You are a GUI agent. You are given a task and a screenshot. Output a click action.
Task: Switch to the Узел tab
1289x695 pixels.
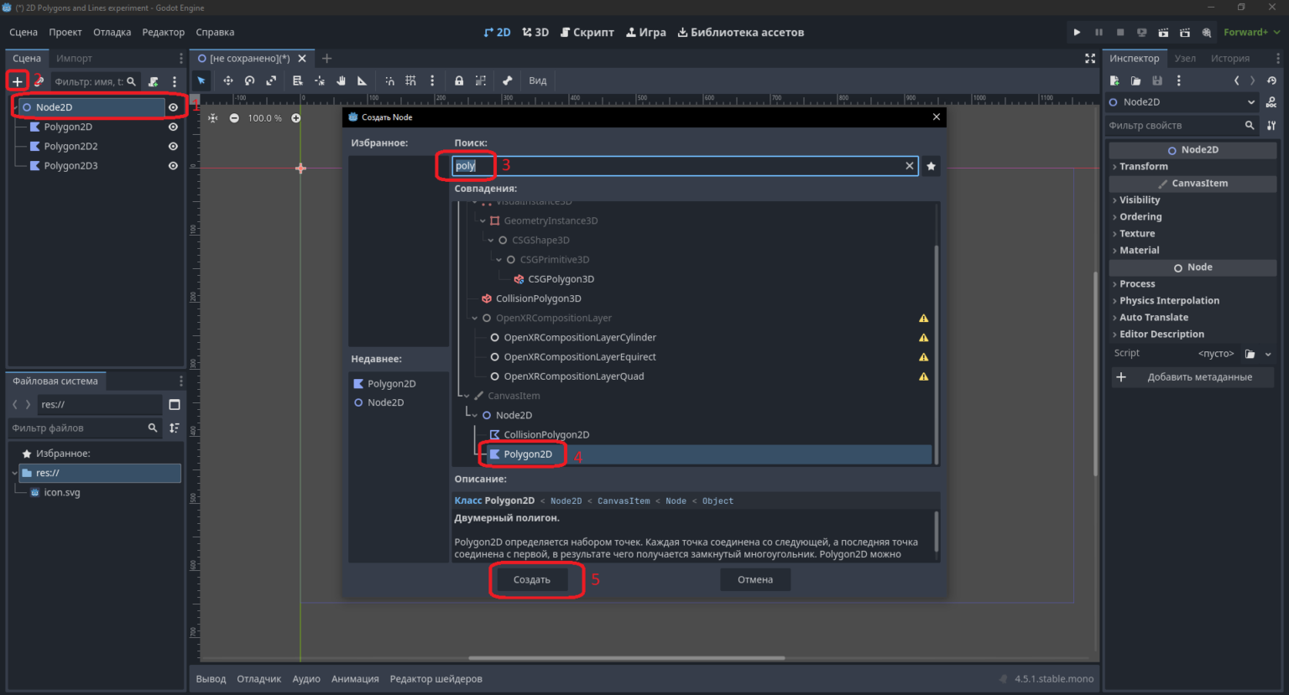coord(1185,59)
